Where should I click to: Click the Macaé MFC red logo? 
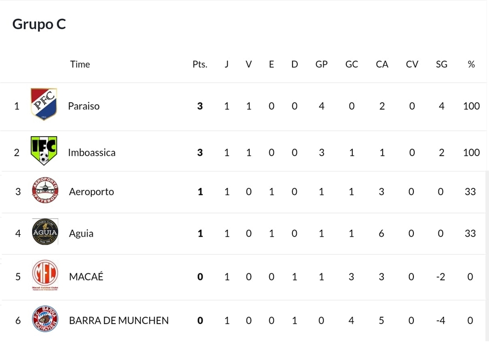click(45, 275)
